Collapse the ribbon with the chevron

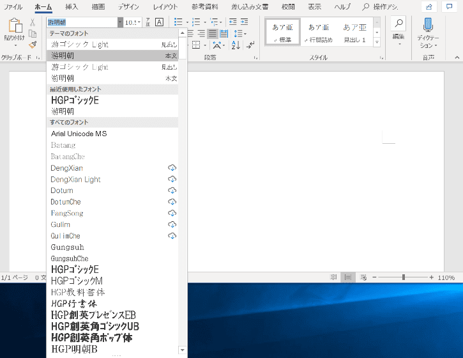tap(457, 58)
